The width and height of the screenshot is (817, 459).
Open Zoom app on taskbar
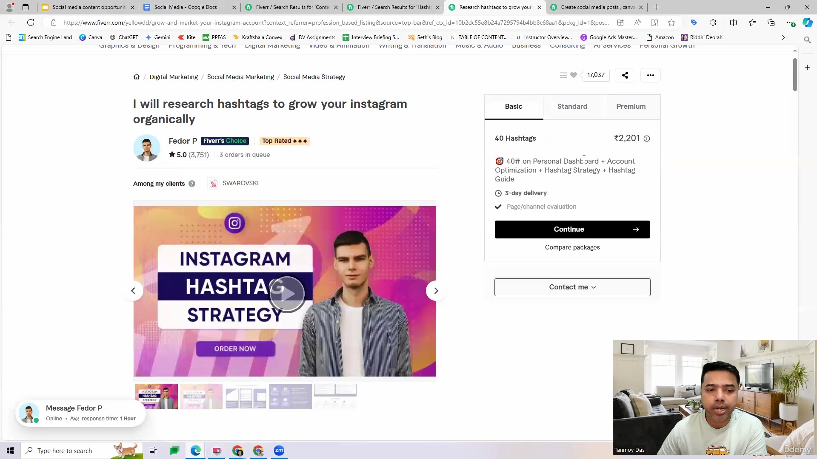(279, 450)
